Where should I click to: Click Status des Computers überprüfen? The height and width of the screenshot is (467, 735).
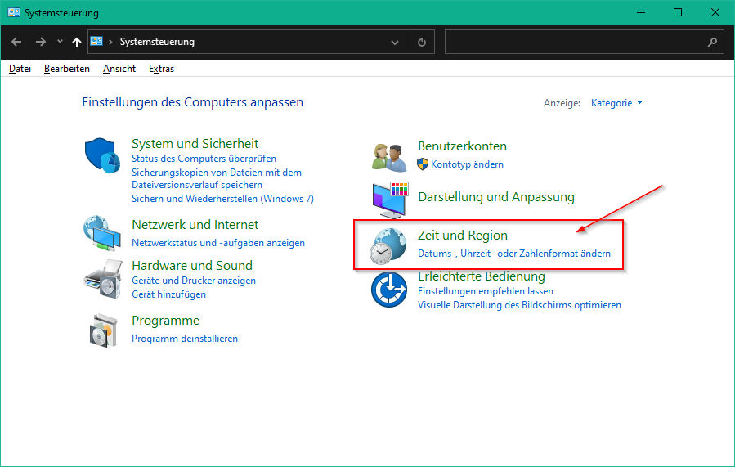[x=204, y=159]
